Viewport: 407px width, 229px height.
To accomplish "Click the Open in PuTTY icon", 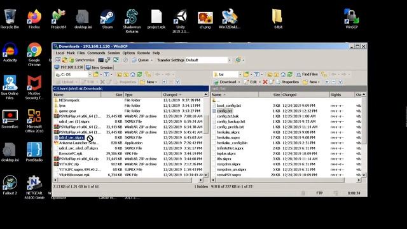I will click(107, 60).
